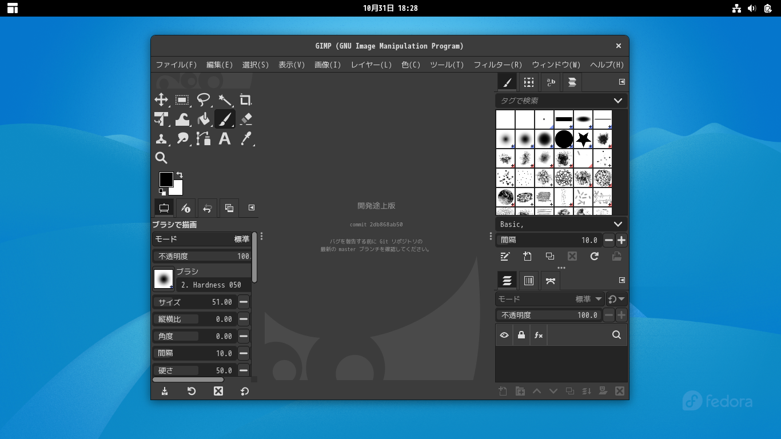781x439 pixels.
Task: Select the Bucket Fill tool
Action: tap(204, 119)
